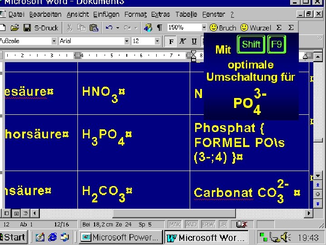The width and height of the screenshot is (326, 245).
Task: Click the Bruch smiley button
Action: pyautogui.click(x=223, y=28)
